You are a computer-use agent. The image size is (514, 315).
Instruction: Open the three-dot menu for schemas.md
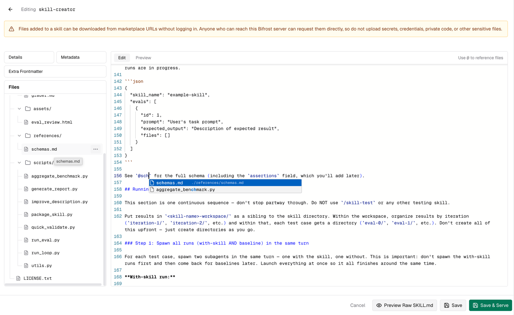click(x=96, y=149)
